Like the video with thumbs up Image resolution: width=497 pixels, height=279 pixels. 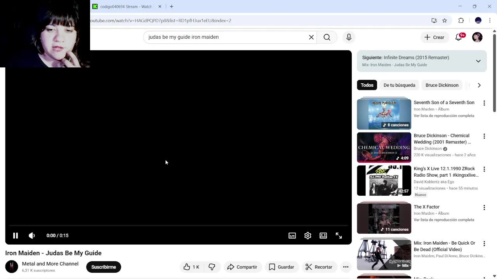click(191, 267)
